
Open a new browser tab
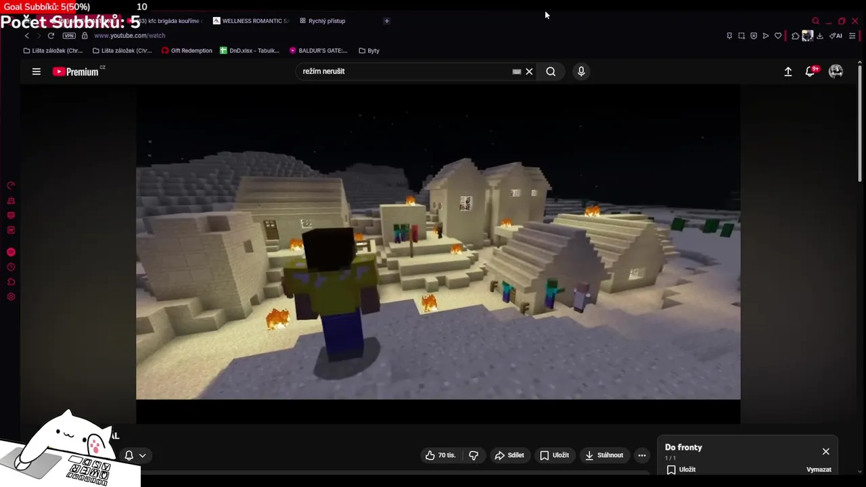pos(387,21)
